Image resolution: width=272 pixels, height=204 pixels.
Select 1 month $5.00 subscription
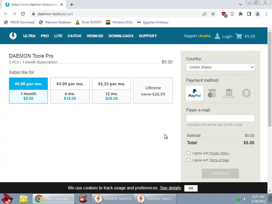[x=28, y=91]
